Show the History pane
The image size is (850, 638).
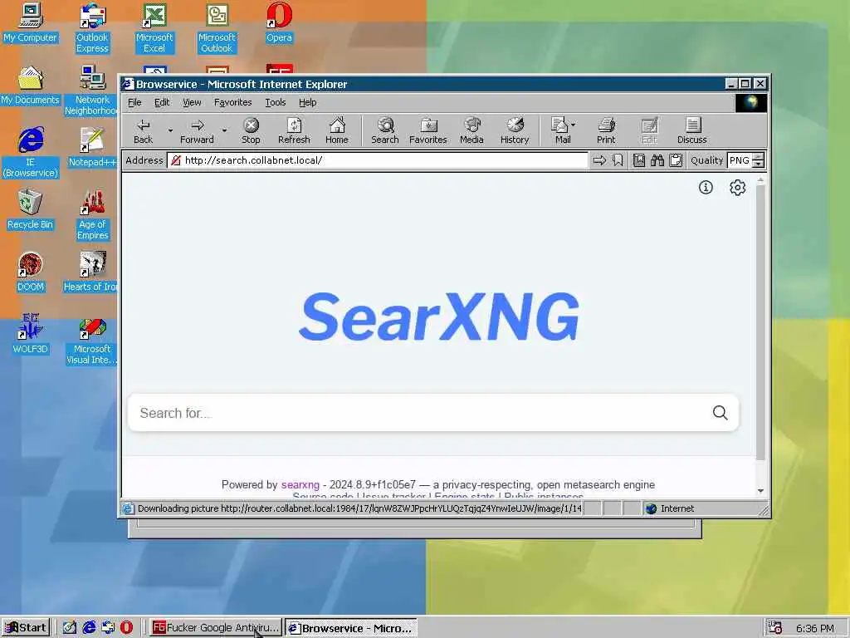tap(515, 130)
